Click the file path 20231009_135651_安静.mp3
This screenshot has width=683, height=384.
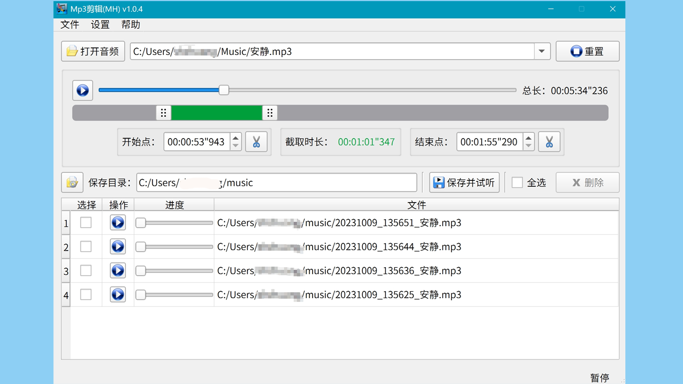[x=339, y=223]
